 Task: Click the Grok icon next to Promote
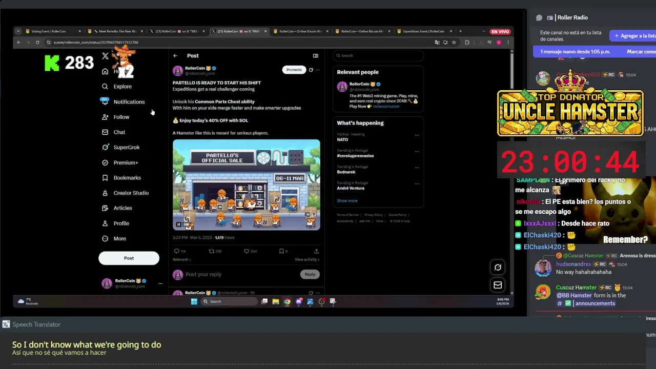click(x=311, y=70)
